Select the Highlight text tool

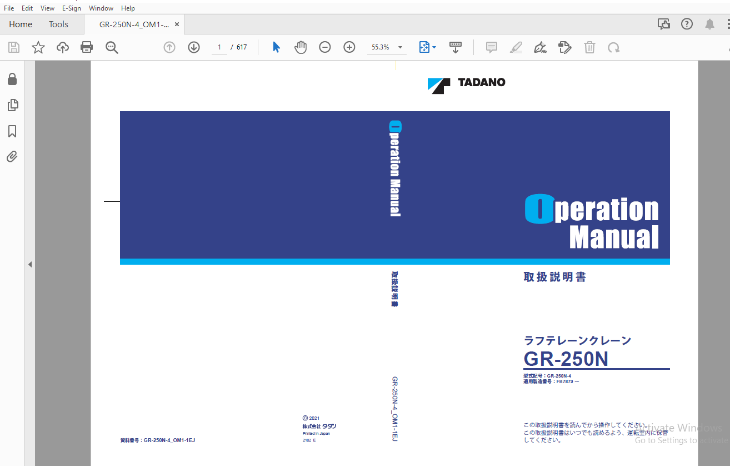click(x=516, y=47)
